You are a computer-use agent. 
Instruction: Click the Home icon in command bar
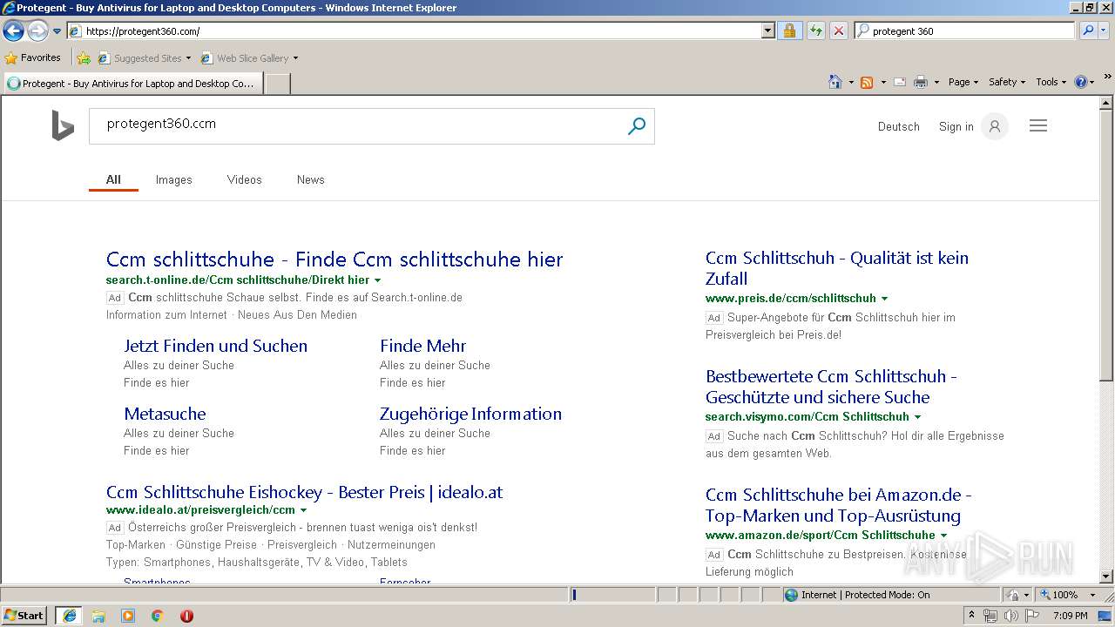(x=835, y=82)
